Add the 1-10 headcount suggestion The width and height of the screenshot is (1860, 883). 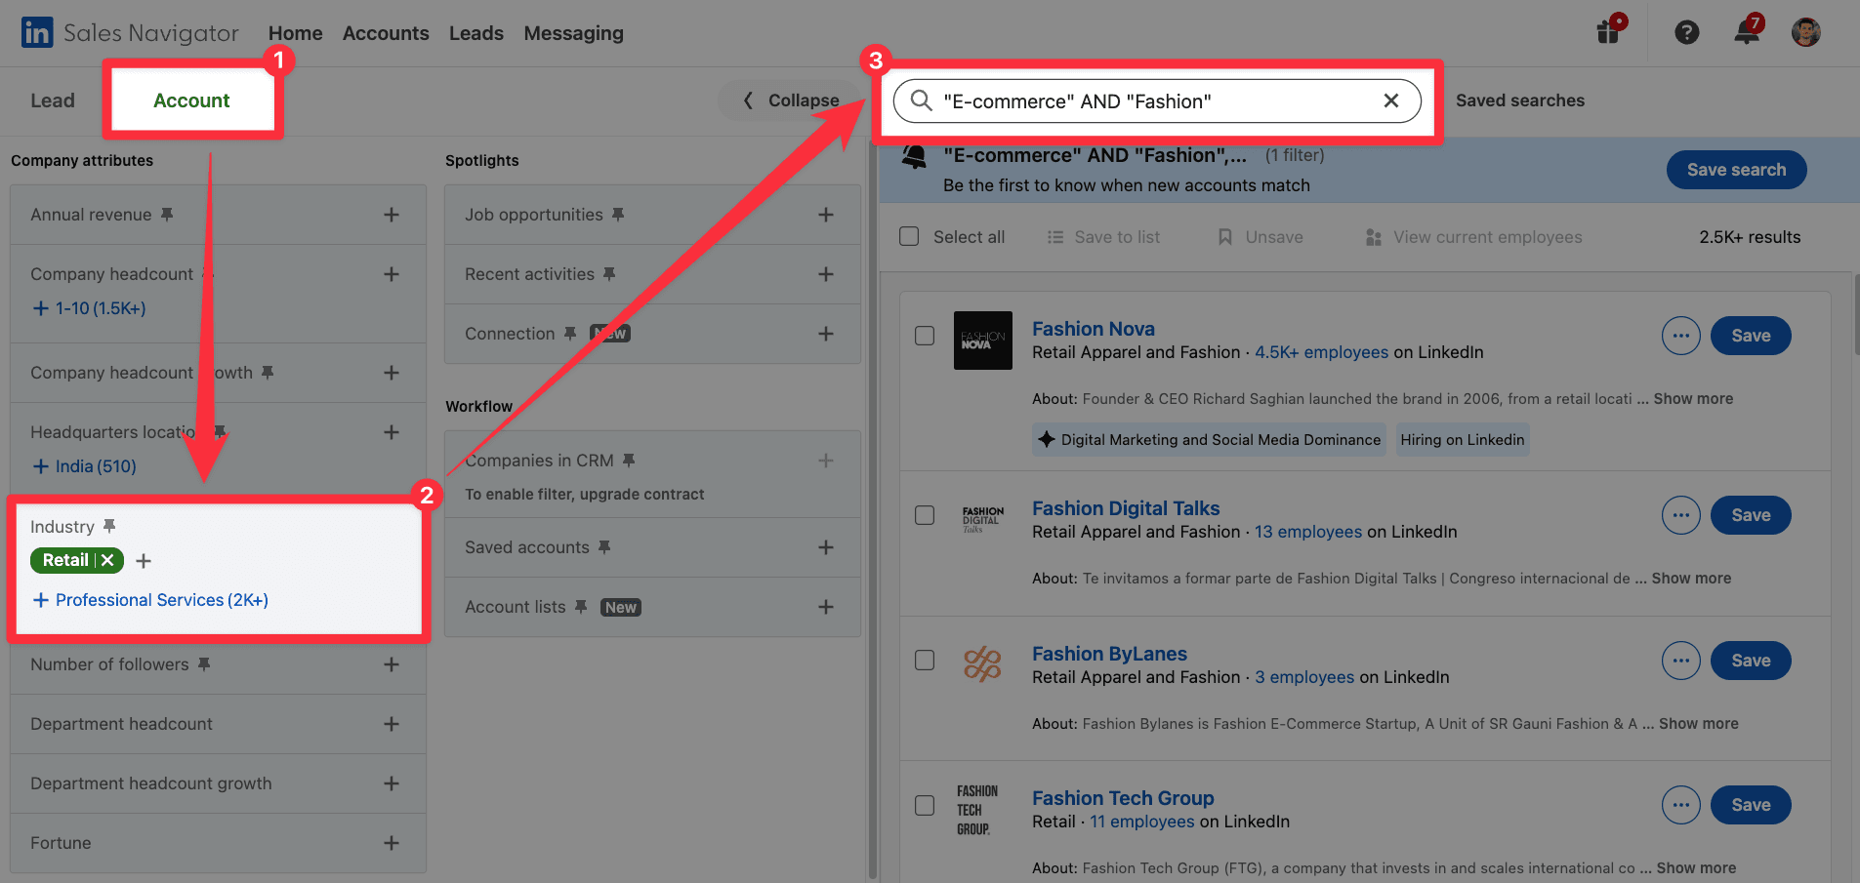[89, 308]
